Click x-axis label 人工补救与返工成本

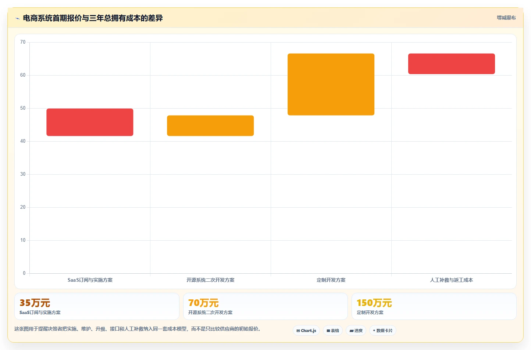tap(452, 280)
